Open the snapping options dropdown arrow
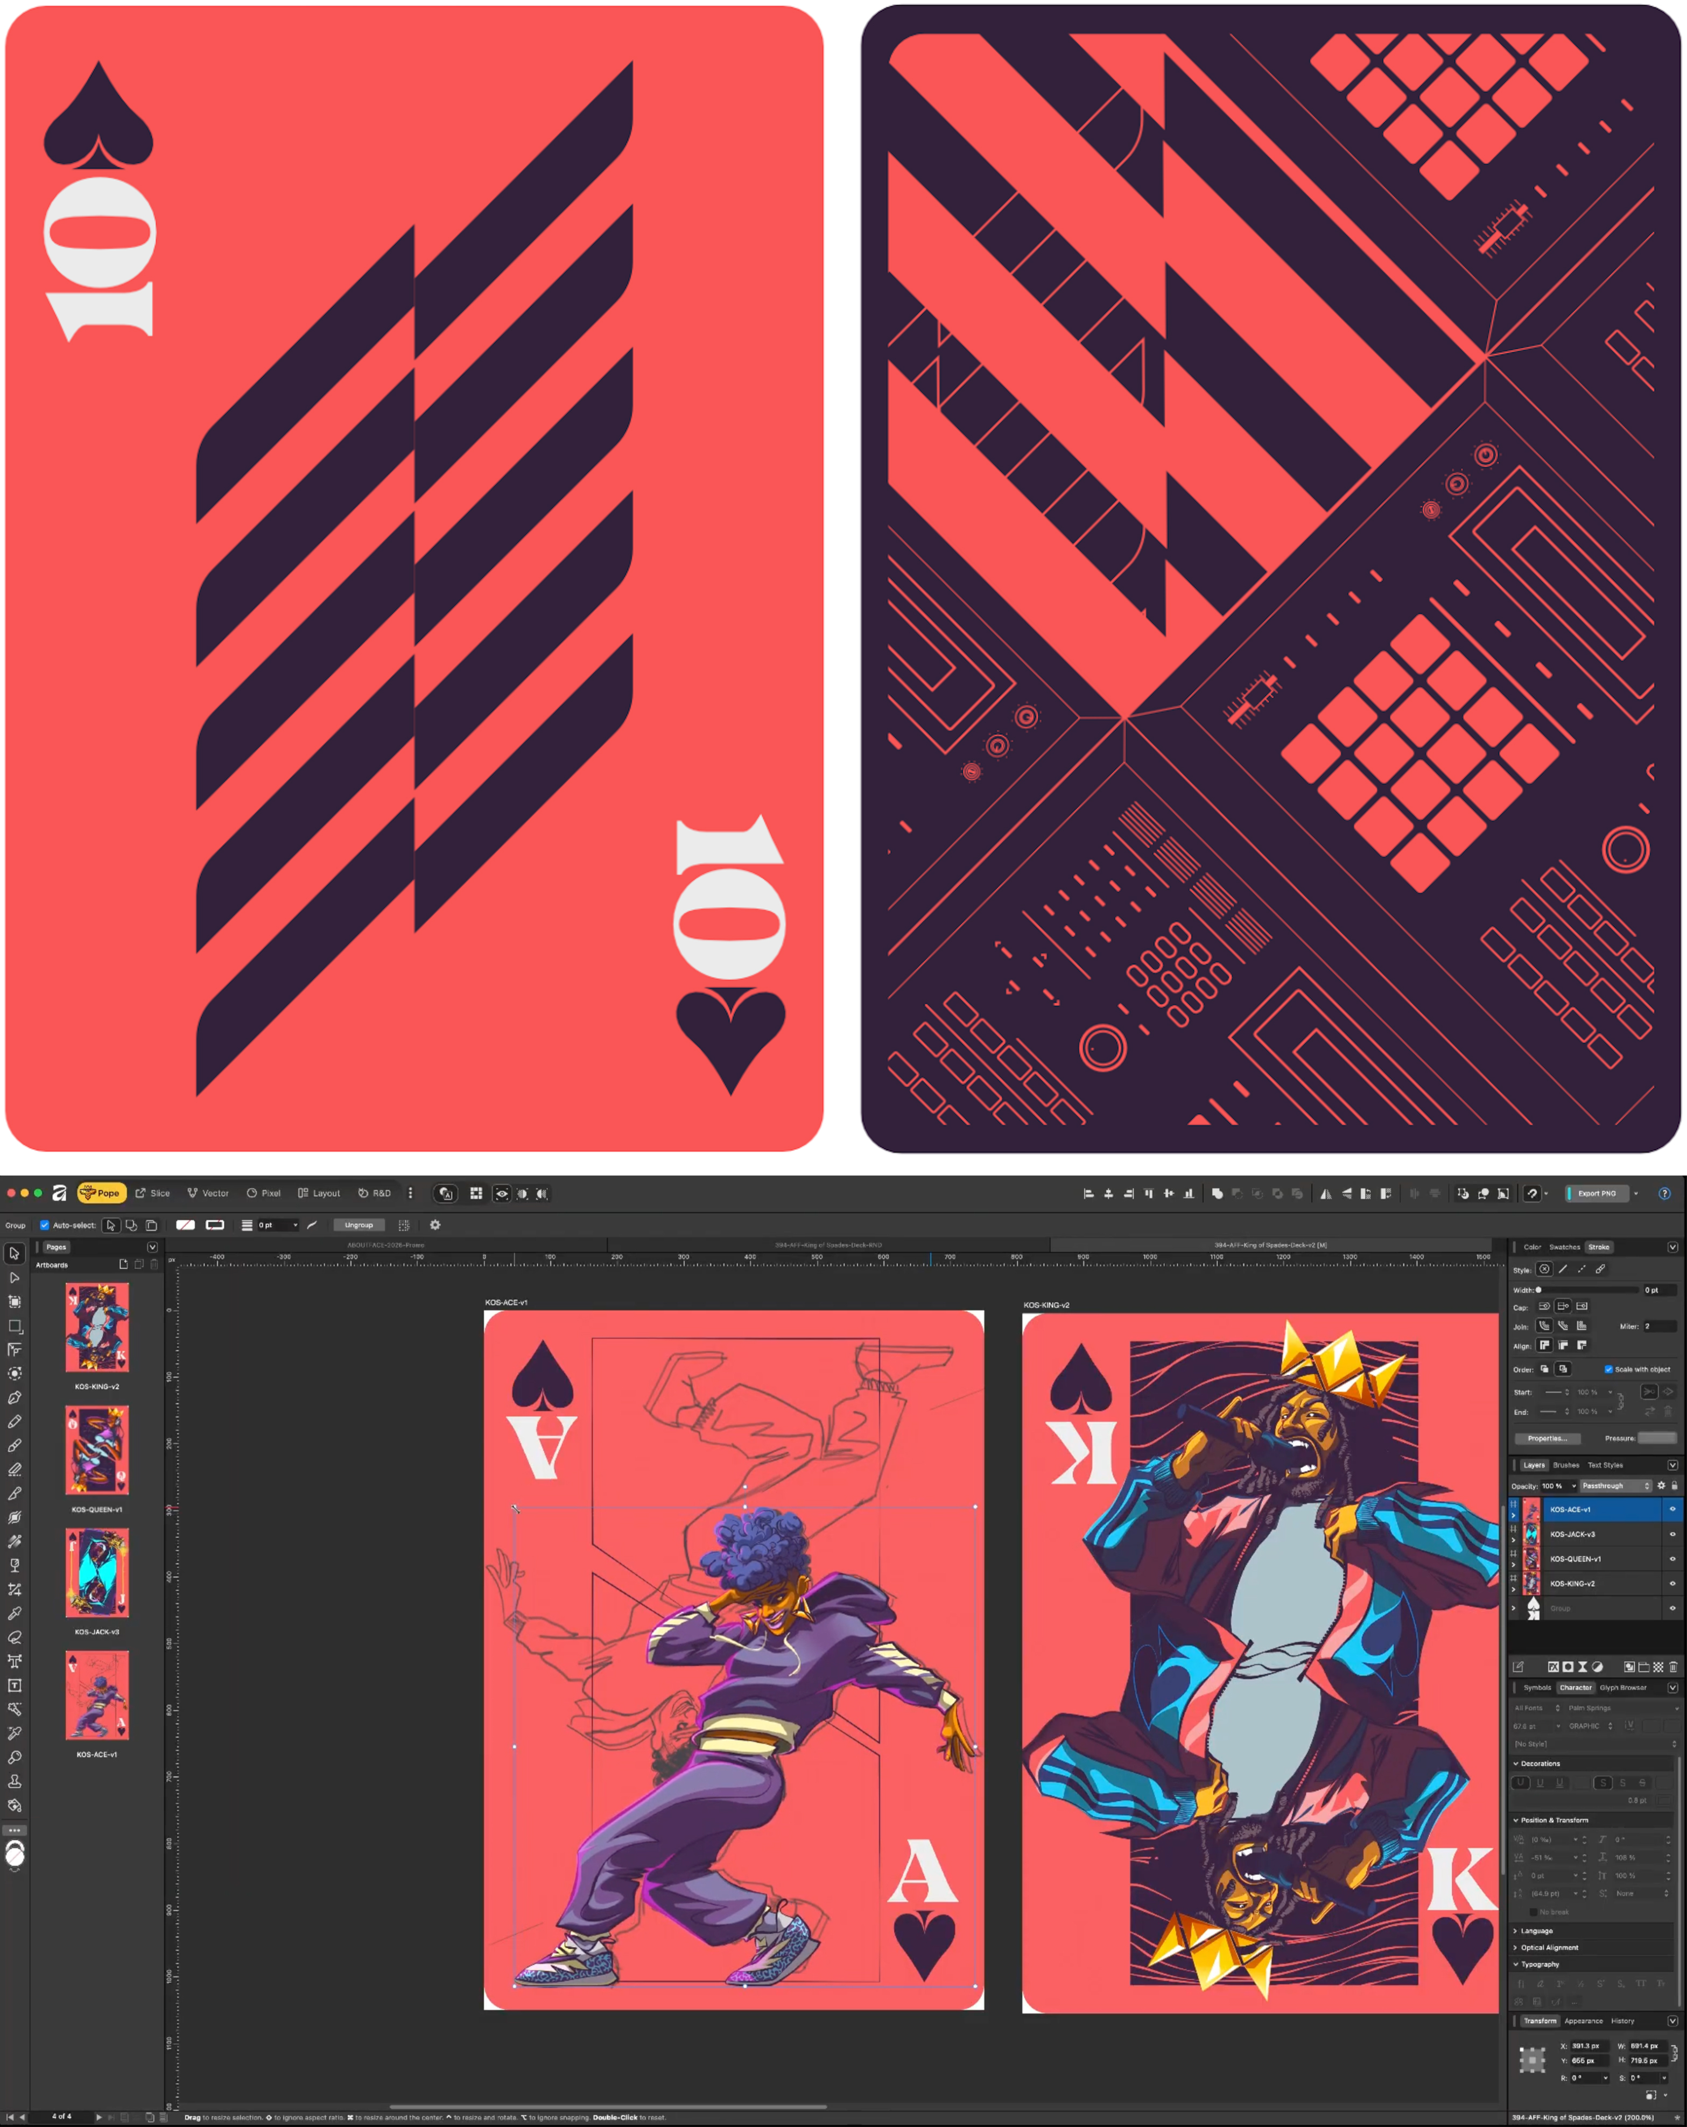This screenshot has width=1687, height=2127. coord(1546,1194)
